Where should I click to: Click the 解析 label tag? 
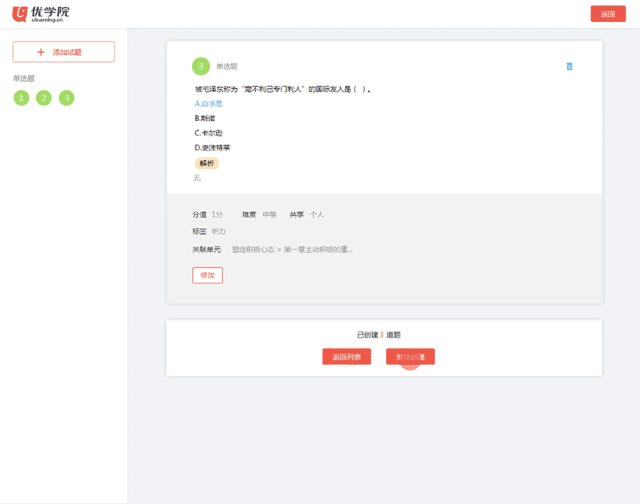[207, 163]
